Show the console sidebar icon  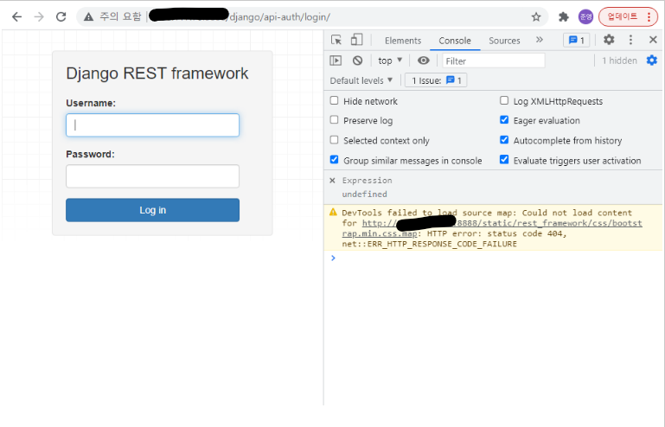click(x=336, y=61)
